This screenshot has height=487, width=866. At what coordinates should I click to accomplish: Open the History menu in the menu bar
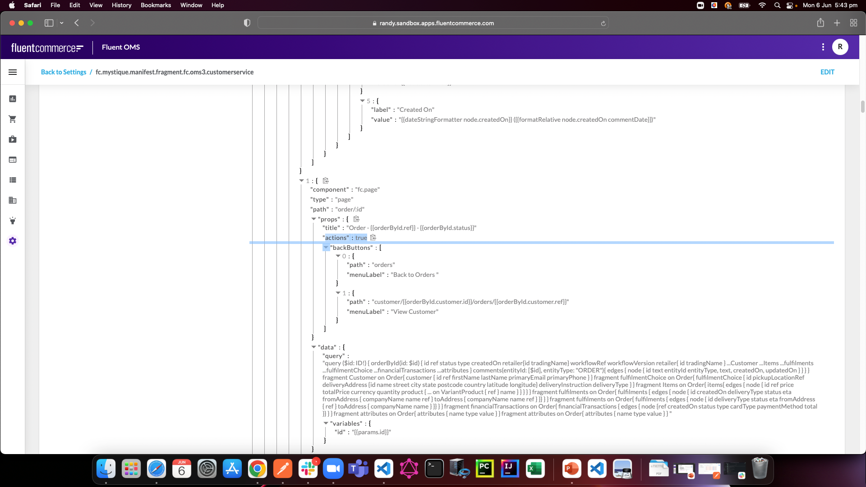click(121, 5)
